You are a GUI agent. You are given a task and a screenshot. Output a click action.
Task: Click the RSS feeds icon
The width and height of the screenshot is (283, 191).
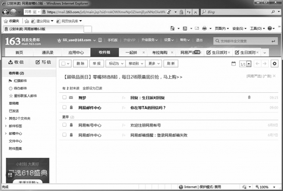point(185,28)
